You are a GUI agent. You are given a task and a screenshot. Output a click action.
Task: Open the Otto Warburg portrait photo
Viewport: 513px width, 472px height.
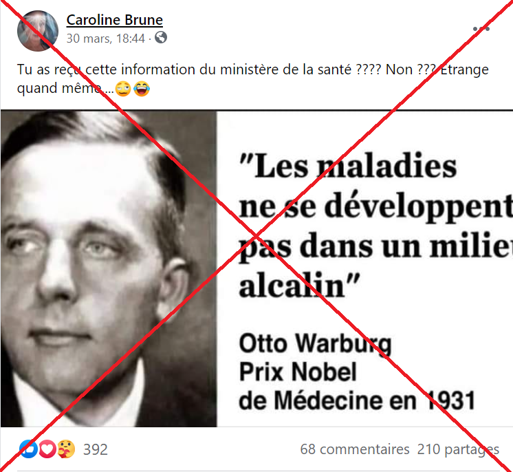[109, 269]
